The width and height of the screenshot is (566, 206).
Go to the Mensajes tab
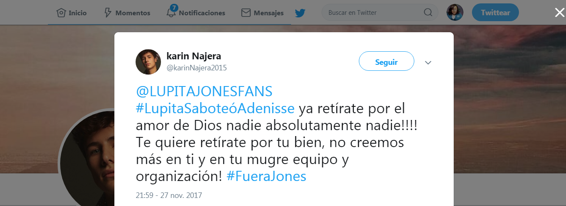pos(269,13)
